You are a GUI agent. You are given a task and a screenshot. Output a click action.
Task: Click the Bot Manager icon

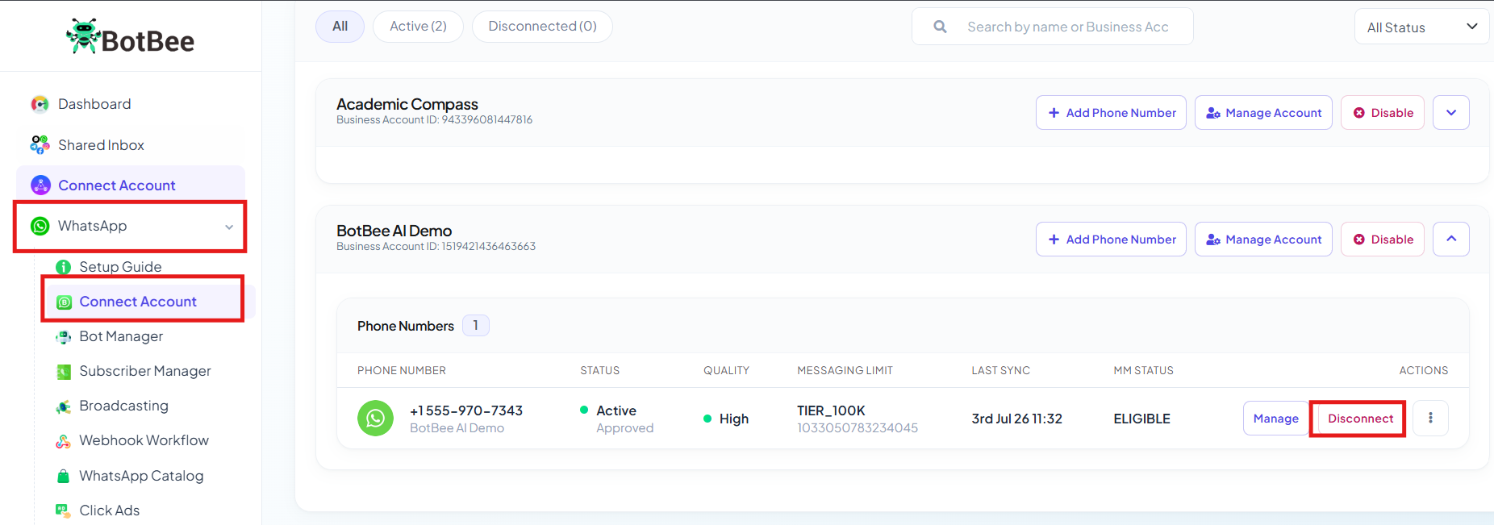[63, 336]
